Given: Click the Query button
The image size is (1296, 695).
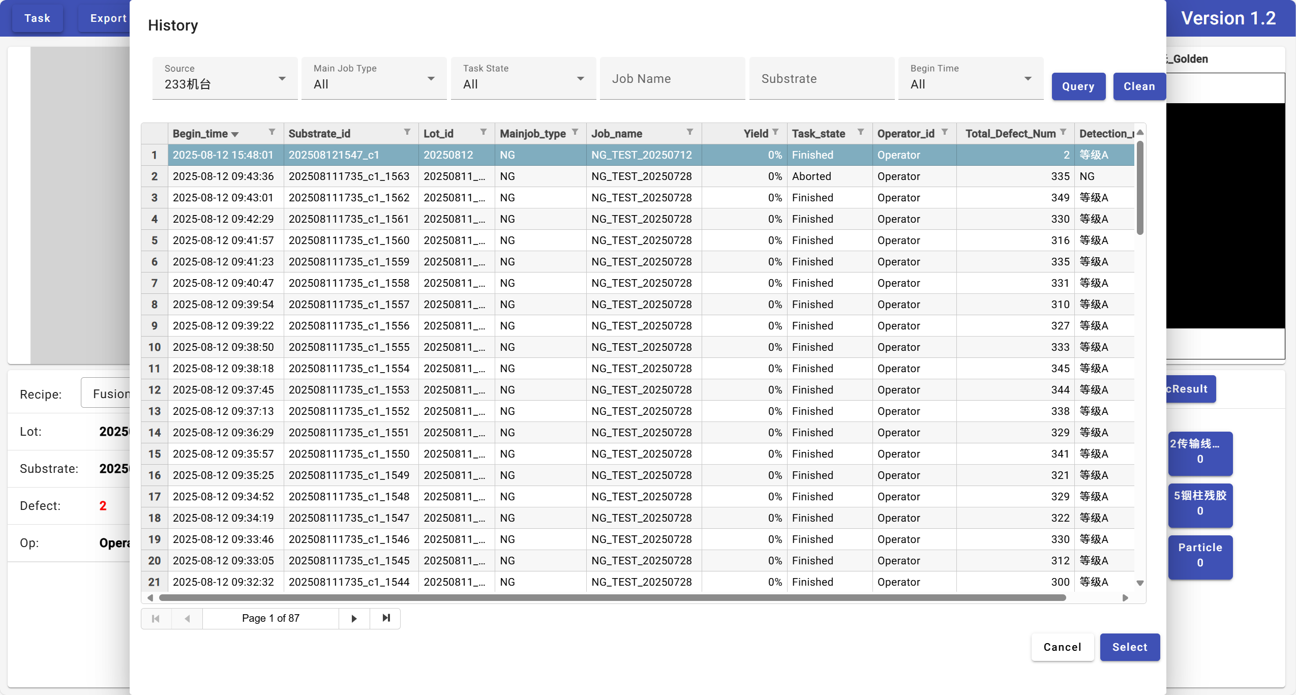Looking at the screenshot, I should coord(1078,86).
